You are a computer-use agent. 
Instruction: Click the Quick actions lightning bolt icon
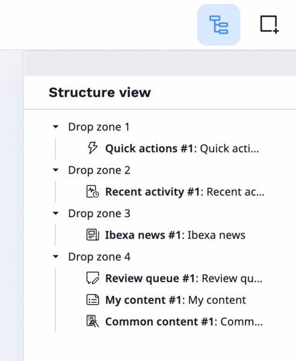point(93,148)
